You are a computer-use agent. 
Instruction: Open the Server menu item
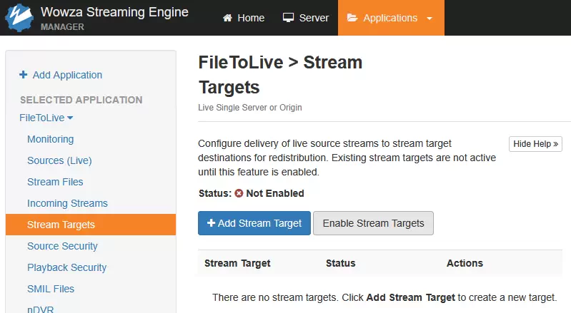click(306, 18)
